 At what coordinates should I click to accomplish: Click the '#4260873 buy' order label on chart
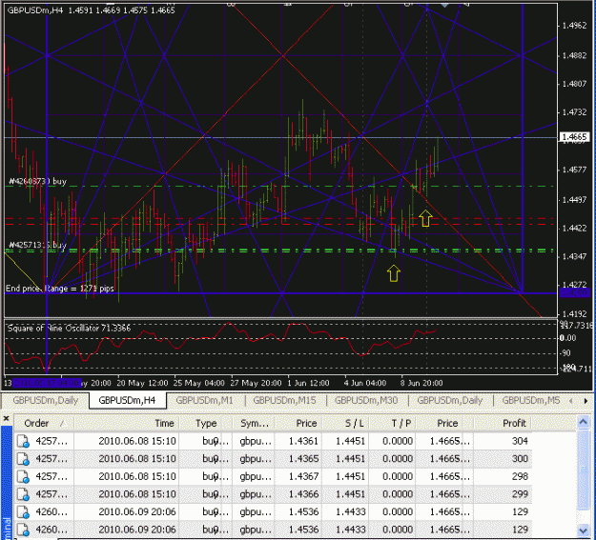pyautogui.click(x=37, y=182)
